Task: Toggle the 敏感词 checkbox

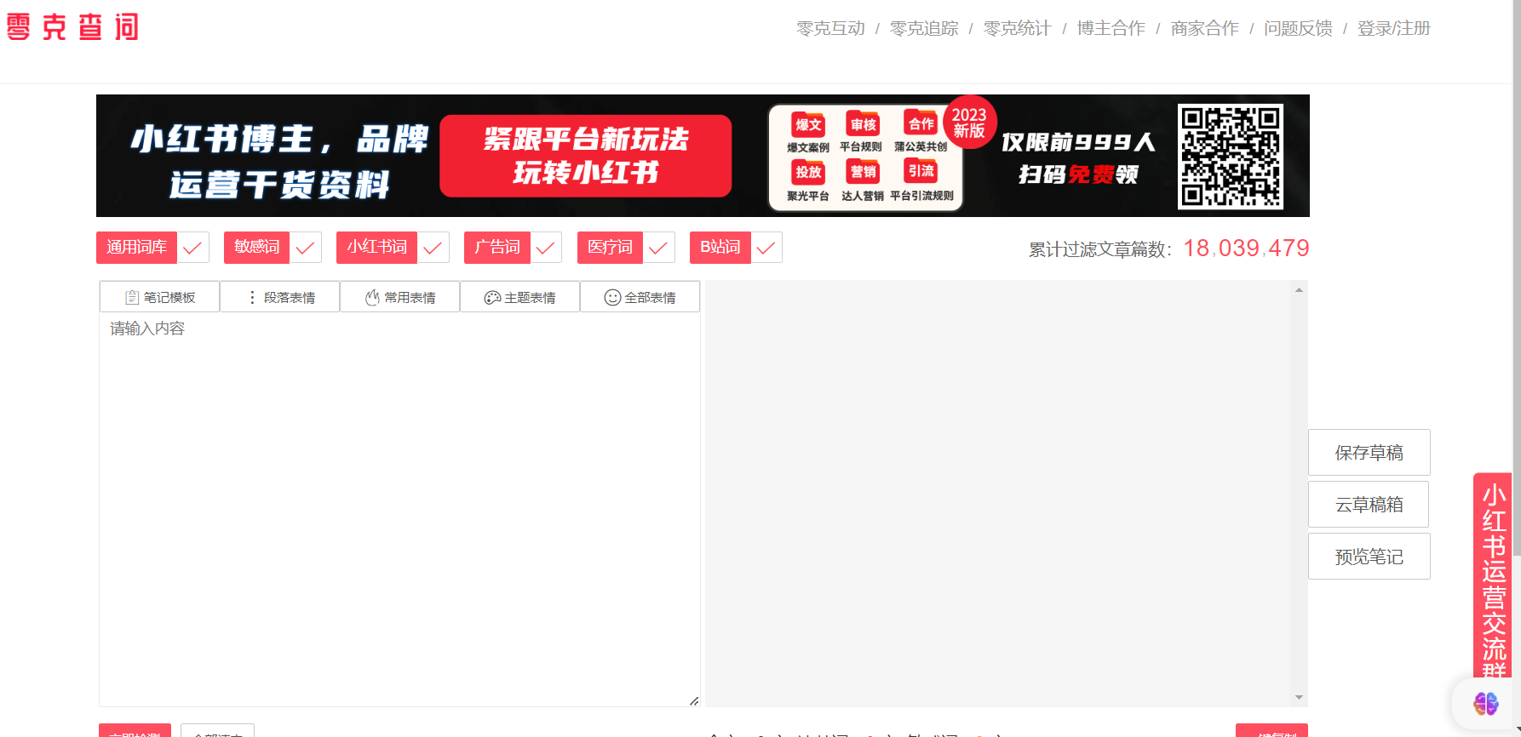Action: [x=305, y=248]
